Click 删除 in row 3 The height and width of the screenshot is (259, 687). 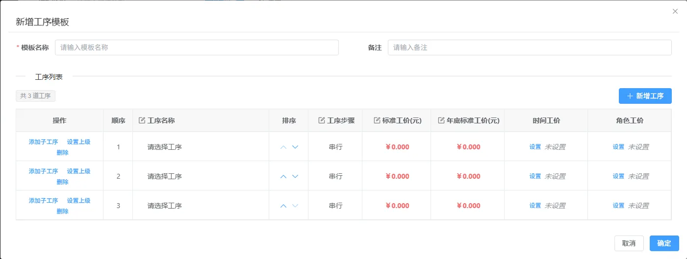(63, 212)
